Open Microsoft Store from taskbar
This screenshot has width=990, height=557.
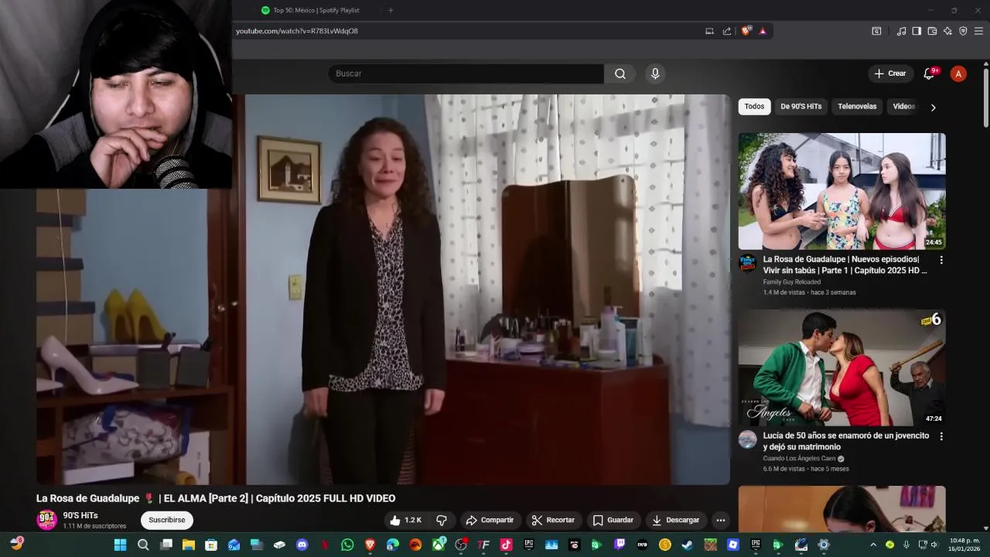[210, 545]
